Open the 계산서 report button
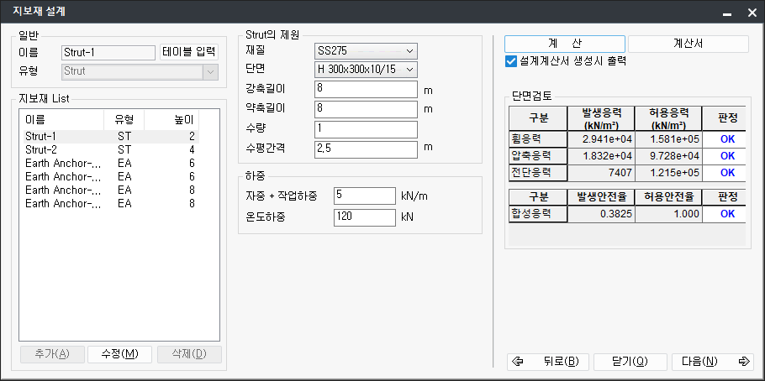765x381 pixels. pos(688,44)
